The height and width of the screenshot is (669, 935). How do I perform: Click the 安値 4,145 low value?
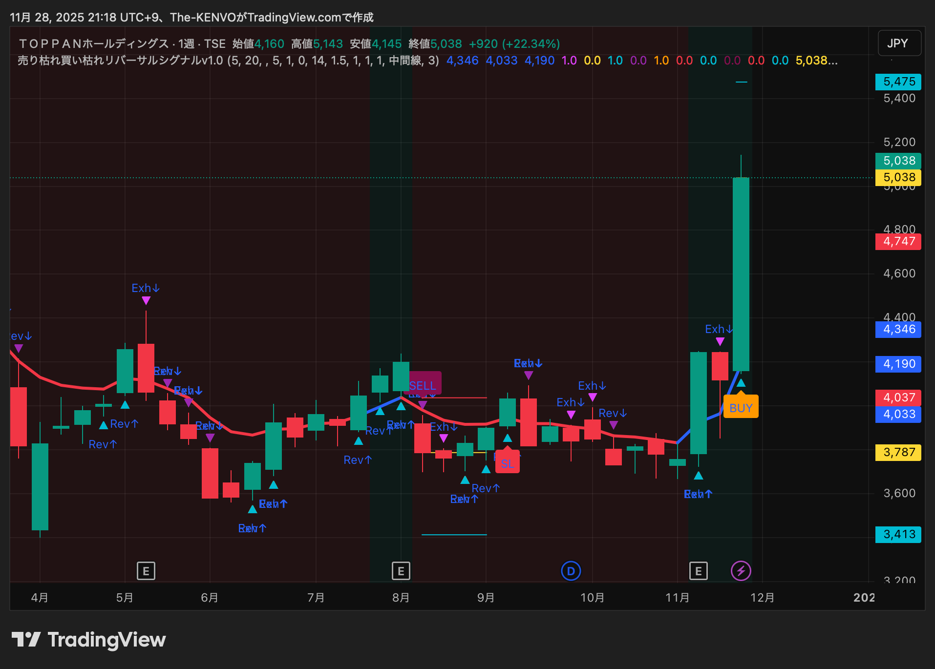tap(376, 44)
